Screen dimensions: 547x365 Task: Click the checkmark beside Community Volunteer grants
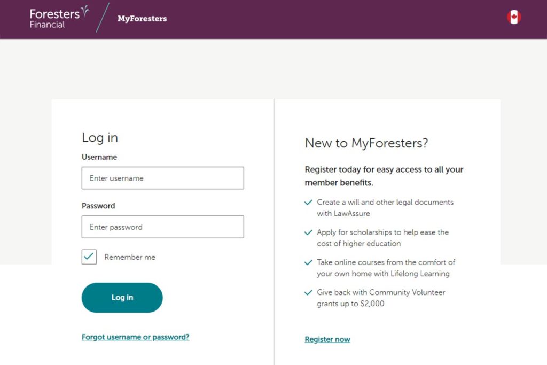click(308, 293)
